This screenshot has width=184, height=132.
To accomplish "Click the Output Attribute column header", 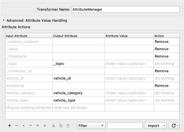I will point(78,36).
